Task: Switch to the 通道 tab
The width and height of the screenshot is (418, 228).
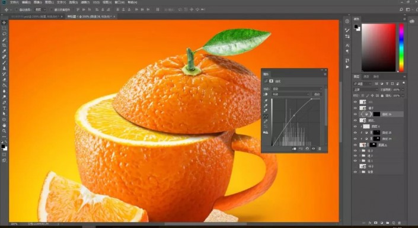Action: [366, 77]
